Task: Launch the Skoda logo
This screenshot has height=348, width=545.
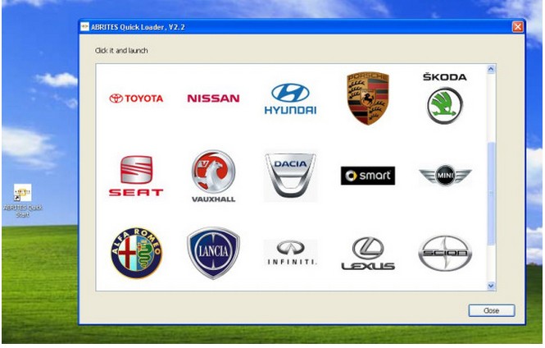Action: pos(445,98)
